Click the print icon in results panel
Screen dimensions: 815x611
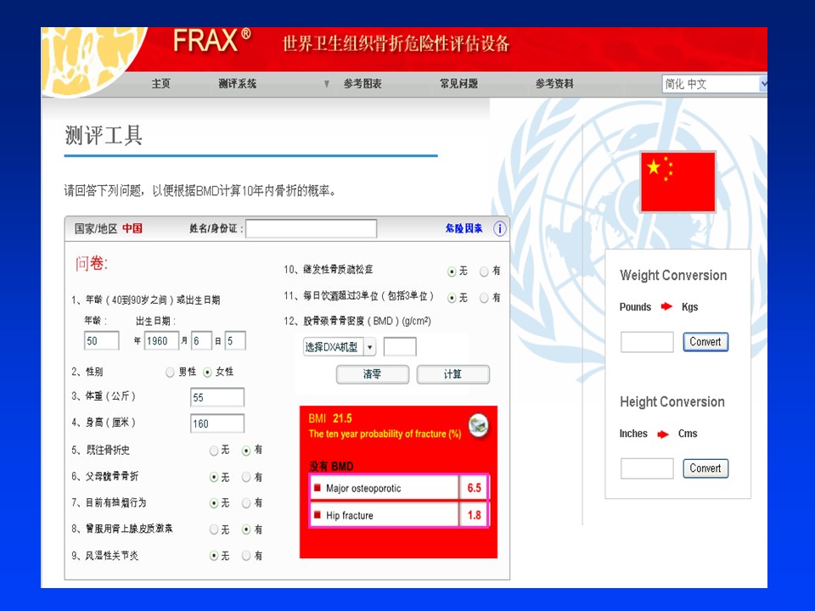478,425
